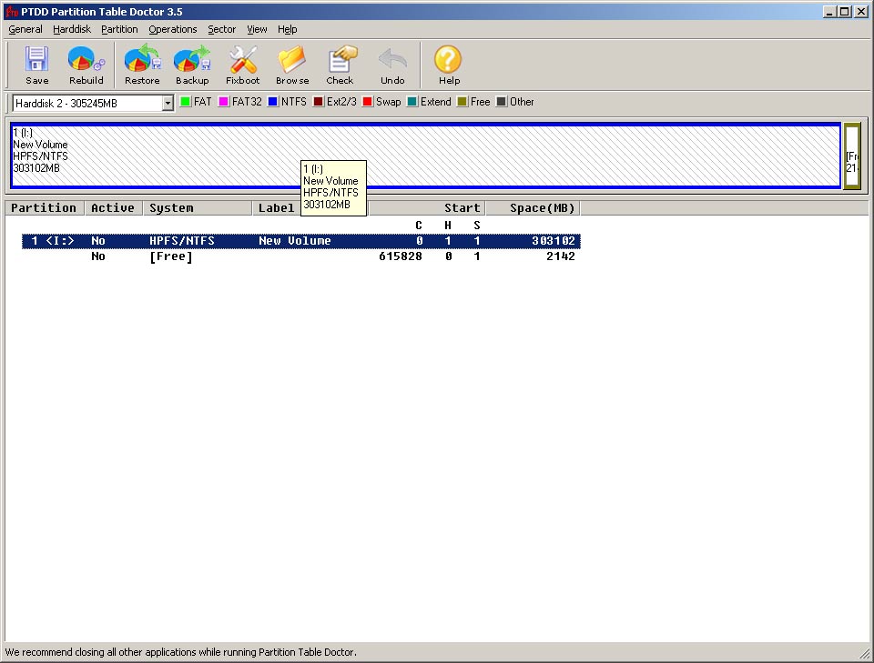Click the Save toolbar icon
874x663 pixels.
(x=36, y=65)
